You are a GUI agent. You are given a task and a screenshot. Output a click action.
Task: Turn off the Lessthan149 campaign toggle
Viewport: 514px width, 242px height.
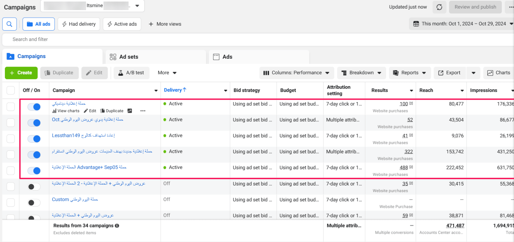pos(34,139)
